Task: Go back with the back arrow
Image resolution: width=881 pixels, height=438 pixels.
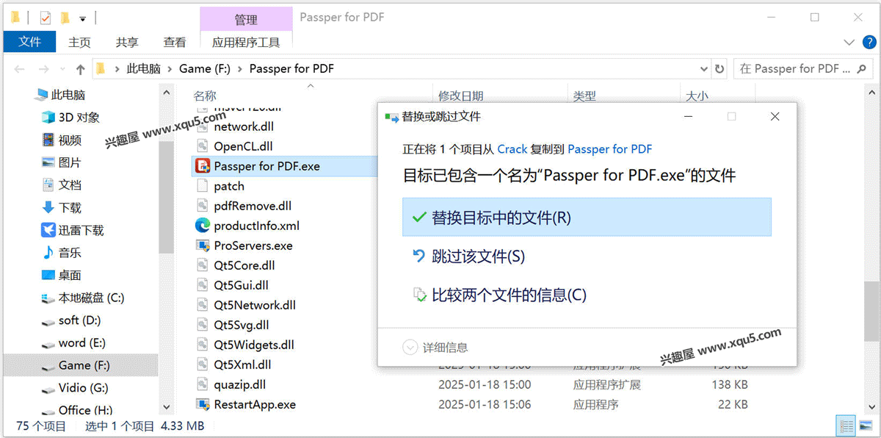Action: pyautogui.click(x=20, y=69)
